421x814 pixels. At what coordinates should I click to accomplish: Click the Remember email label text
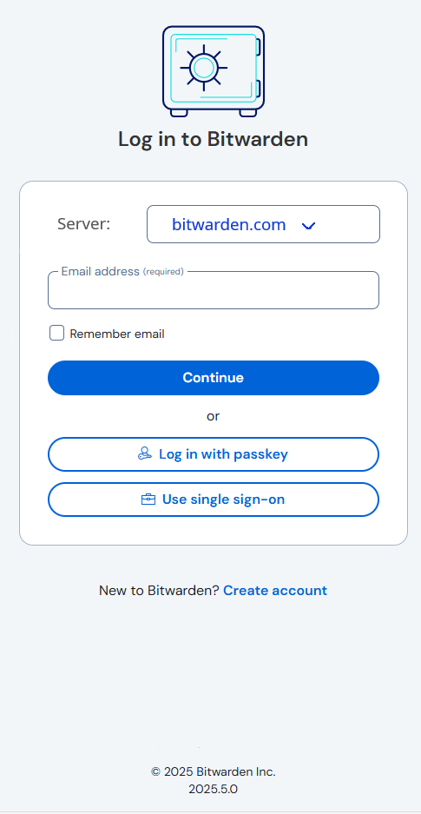pyautogui.click(x=117, y=334)
